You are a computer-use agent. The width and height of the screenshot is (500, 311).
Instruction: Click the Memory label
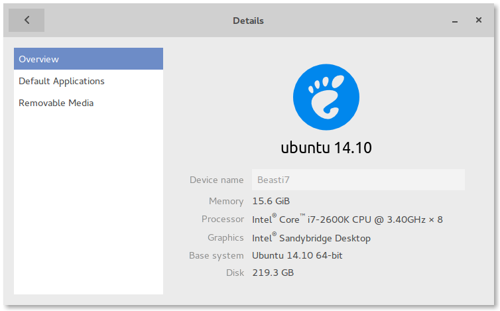click(226, 201)
